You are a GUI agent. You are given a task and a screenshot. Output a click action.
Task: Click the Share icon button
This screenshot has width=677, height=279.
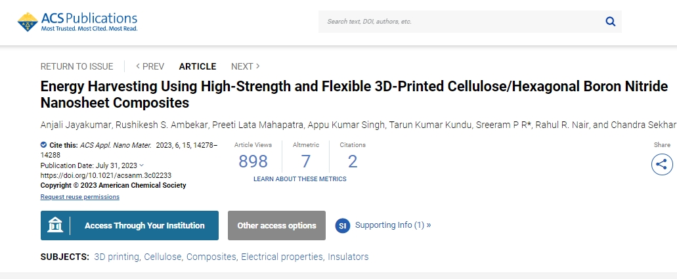(x=662, y=164)
